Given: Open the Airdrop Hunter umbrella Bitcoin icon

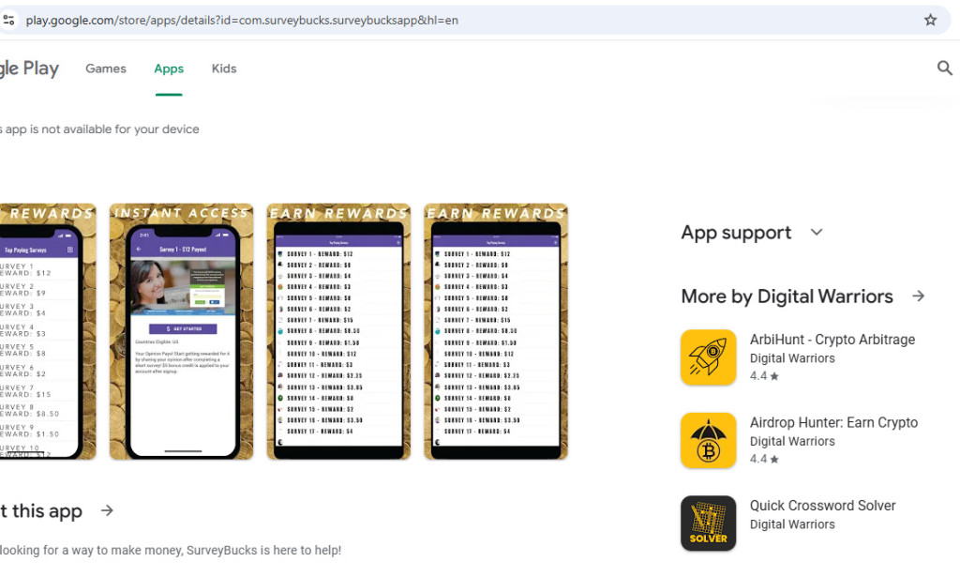Looking at the screenshot, I should pyautogui.click(x=708, y=440).
